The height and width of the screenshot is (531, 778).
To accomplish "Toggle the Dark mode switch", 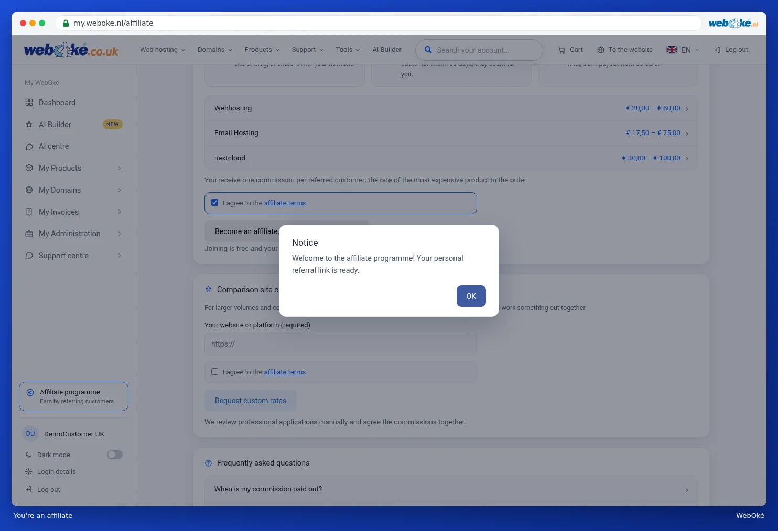I will (x=115, y=455).
